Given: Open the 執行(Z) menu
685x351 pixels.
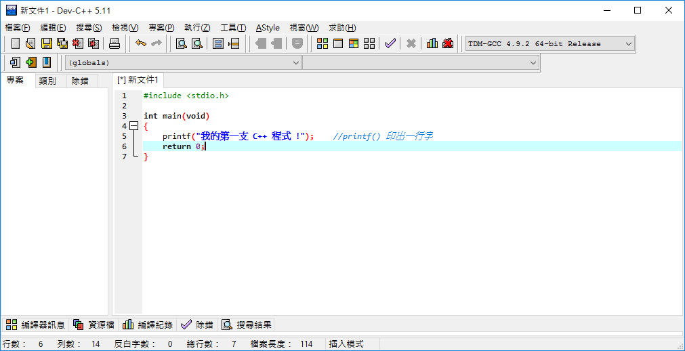Looking at the screenshot, I should [x=197, y=28].
